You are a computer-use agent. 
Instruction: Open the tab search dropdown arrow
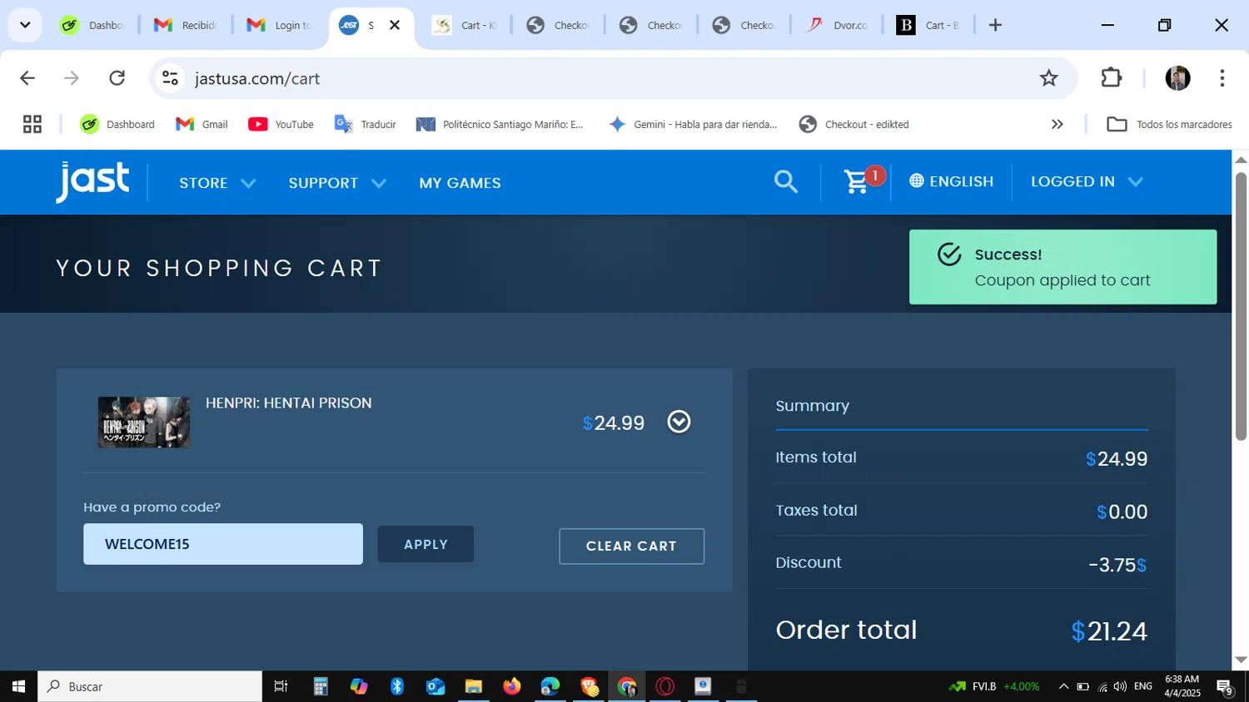(x=25, y=25)
